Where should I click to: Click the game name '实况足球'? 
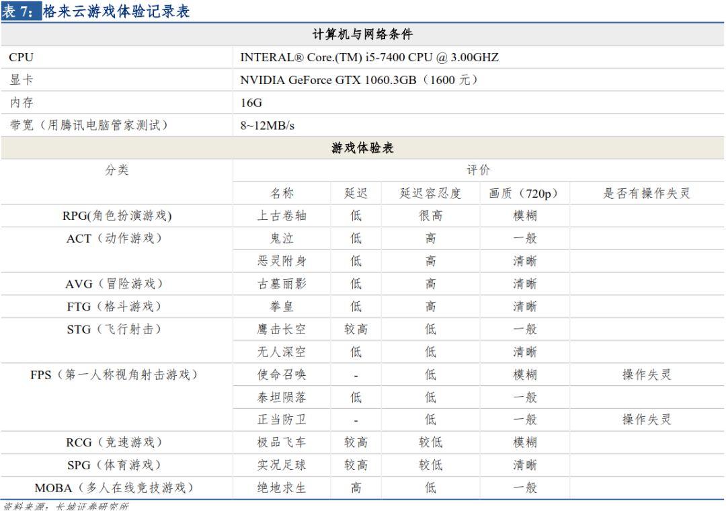coord(282,465)
